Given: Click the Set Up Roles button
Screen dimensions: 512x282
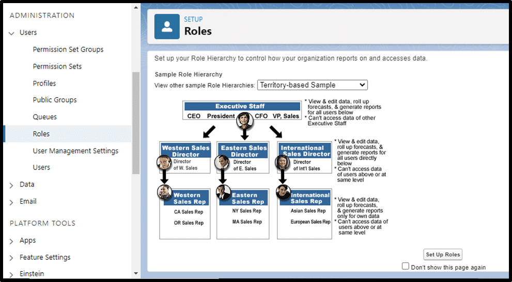Looking at the screenshot, I should click(x=442, y=255).
